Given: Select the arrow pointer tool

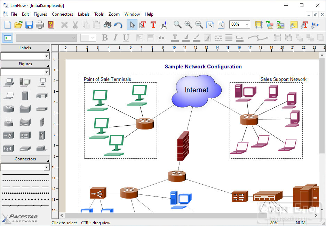Looking at the screenshot, I should (132, 25).
